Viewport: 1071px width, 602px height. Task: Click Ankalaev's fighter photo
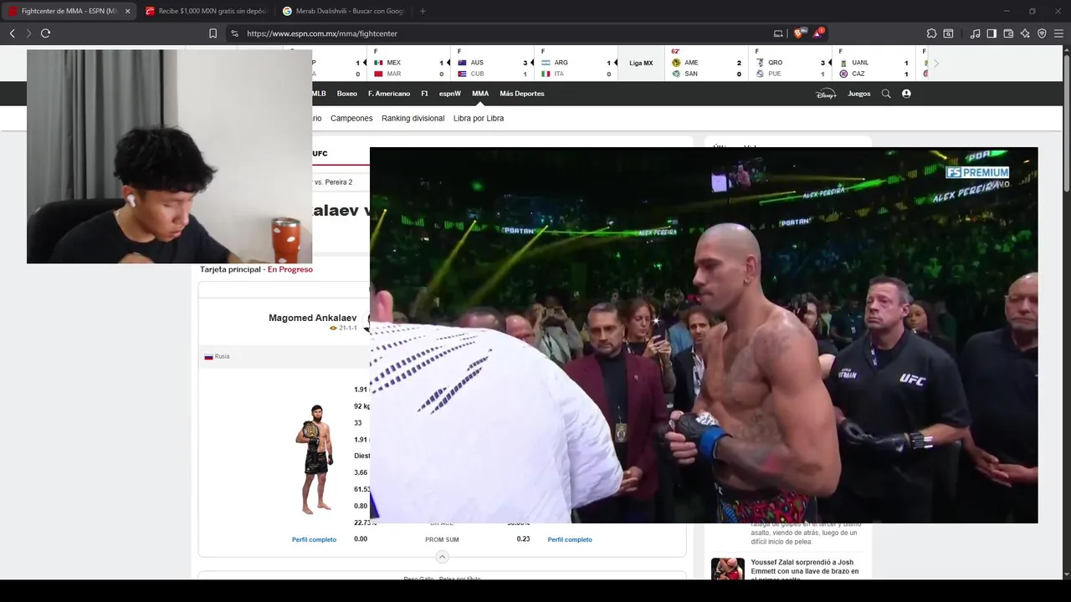coord(315,458)
